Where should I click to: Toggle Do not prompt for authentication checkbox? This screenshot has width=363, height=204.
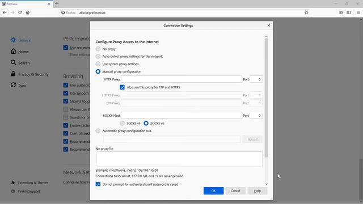(x=98, y=184)
